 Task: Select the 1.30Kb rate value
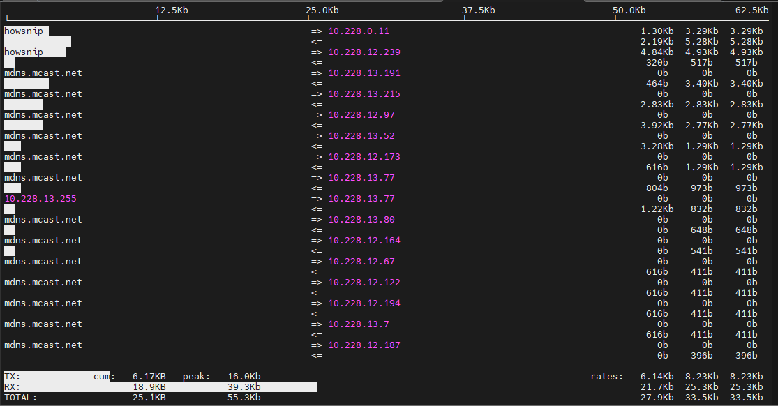(657, 31)
